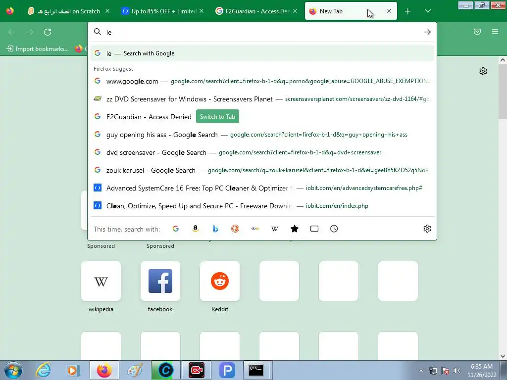Click the volume speaker tray icon
Viewport: 507px width, 380px height.
pos(457,371)
